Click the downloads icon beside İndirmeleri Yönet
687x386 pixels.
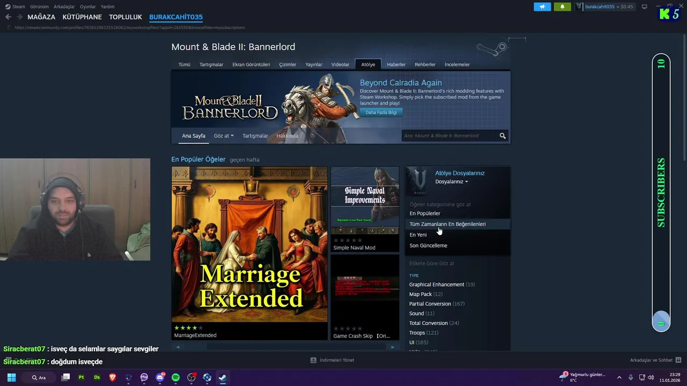313,360
